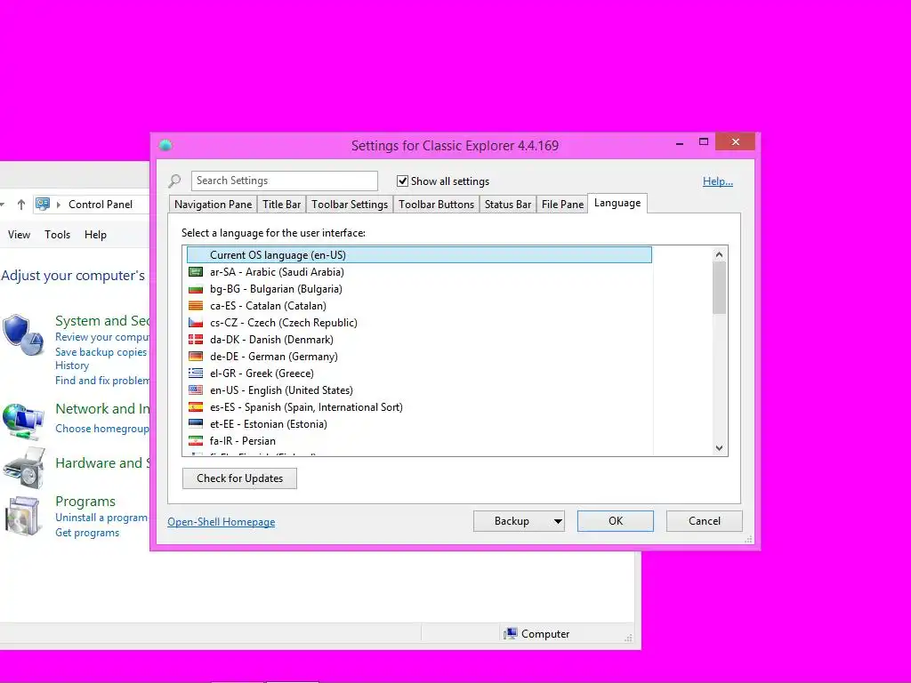Click the language list scroll up arrow
911x683 pixels.
pos(719,254)
